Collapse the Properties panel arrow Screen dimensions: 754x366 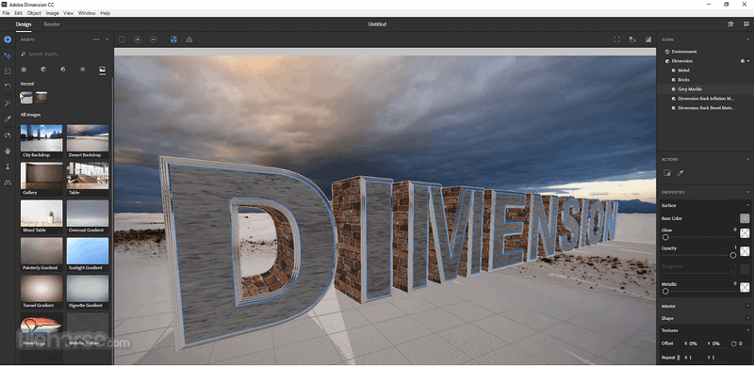(747, 192)
